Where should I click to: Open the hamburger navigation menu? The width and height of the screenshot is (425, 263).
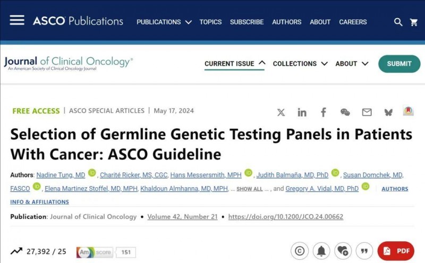pyautogui.click(x=17, y=20)
